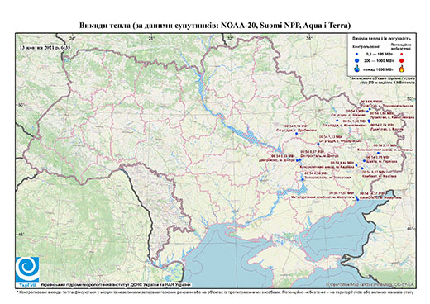Click the blue marker for Авдіївка coke plant
Screen dimensions: 430x304
(356, 165)
